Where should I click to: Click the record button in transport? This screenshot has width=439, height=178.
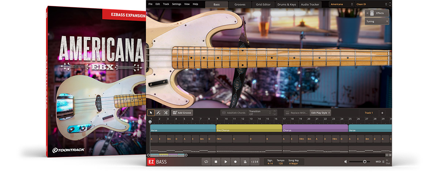click(x=235, y=162)
